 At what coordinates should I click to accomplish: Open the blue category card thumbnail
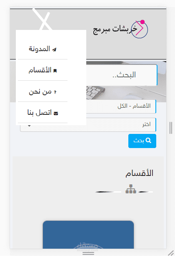click(x=88, y=235)
